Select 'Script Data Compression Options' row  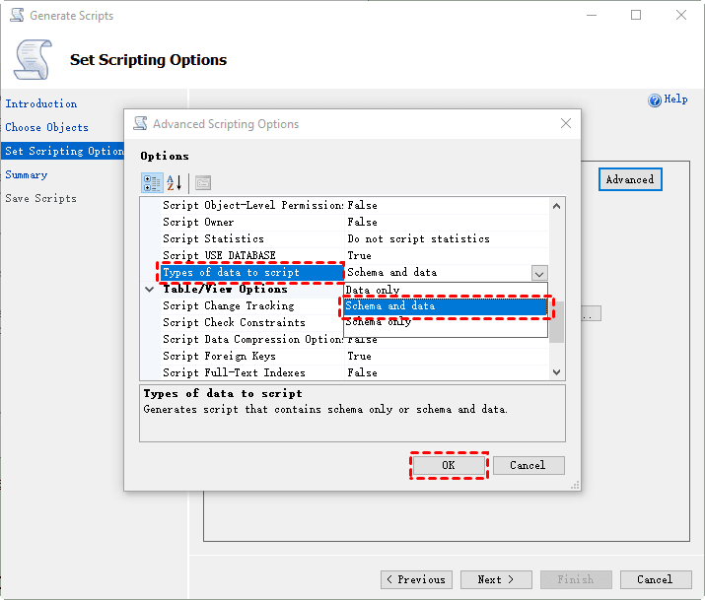pyautogui.click(x=251, y=340)
